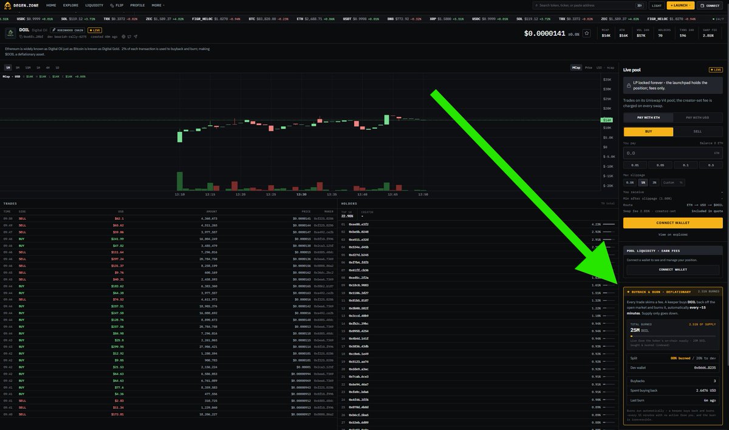This screenshot has width=729, height=430.
Task: Open dev wallet 0x9dd6…8235
Action: (x=705, y=367)
